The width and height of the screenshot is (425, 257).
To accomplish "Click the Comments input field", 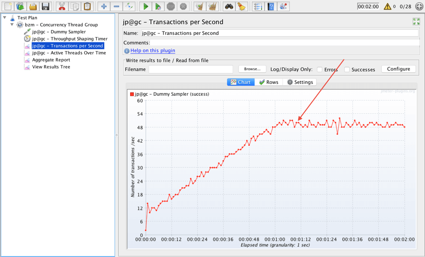I will (285, 43).
